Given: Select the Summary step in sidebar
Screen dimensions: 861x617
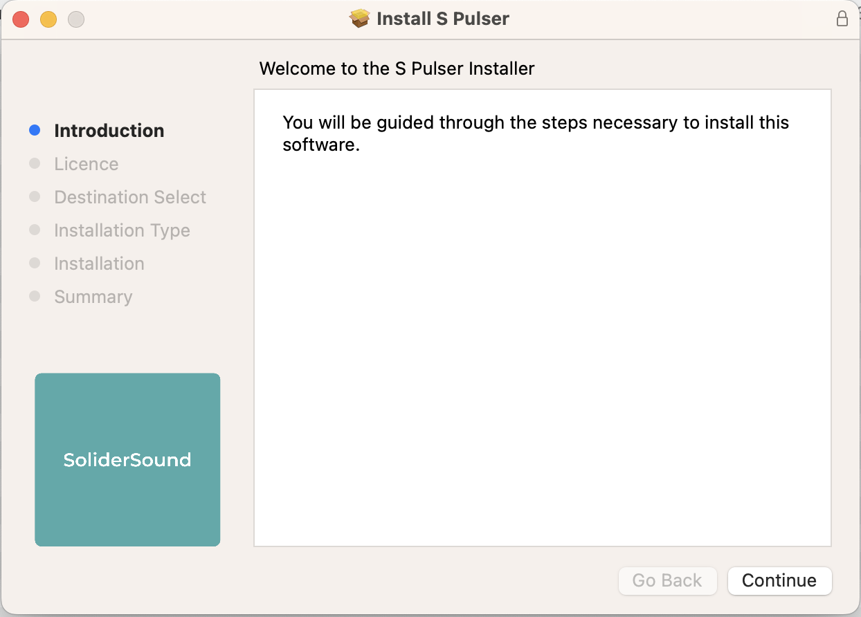Looking at the screenshot, I should pyautogui.click(x=93, y=297).
